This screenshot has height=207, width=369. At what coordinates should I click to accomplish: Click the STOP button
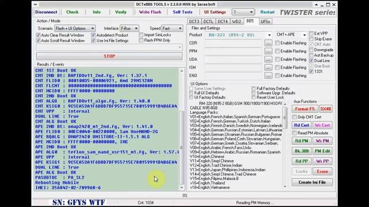[109, 56]
